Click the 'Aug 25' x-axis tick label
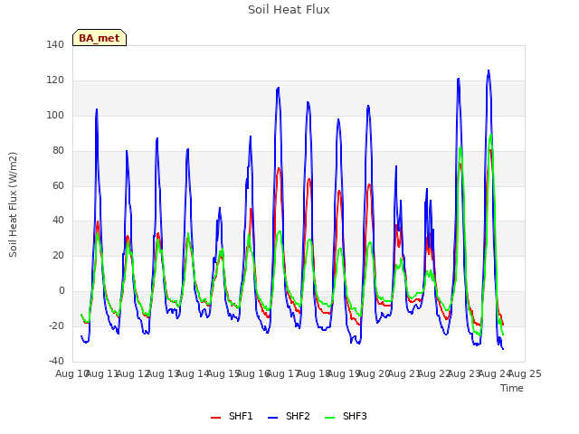 (x=525, y=373)
